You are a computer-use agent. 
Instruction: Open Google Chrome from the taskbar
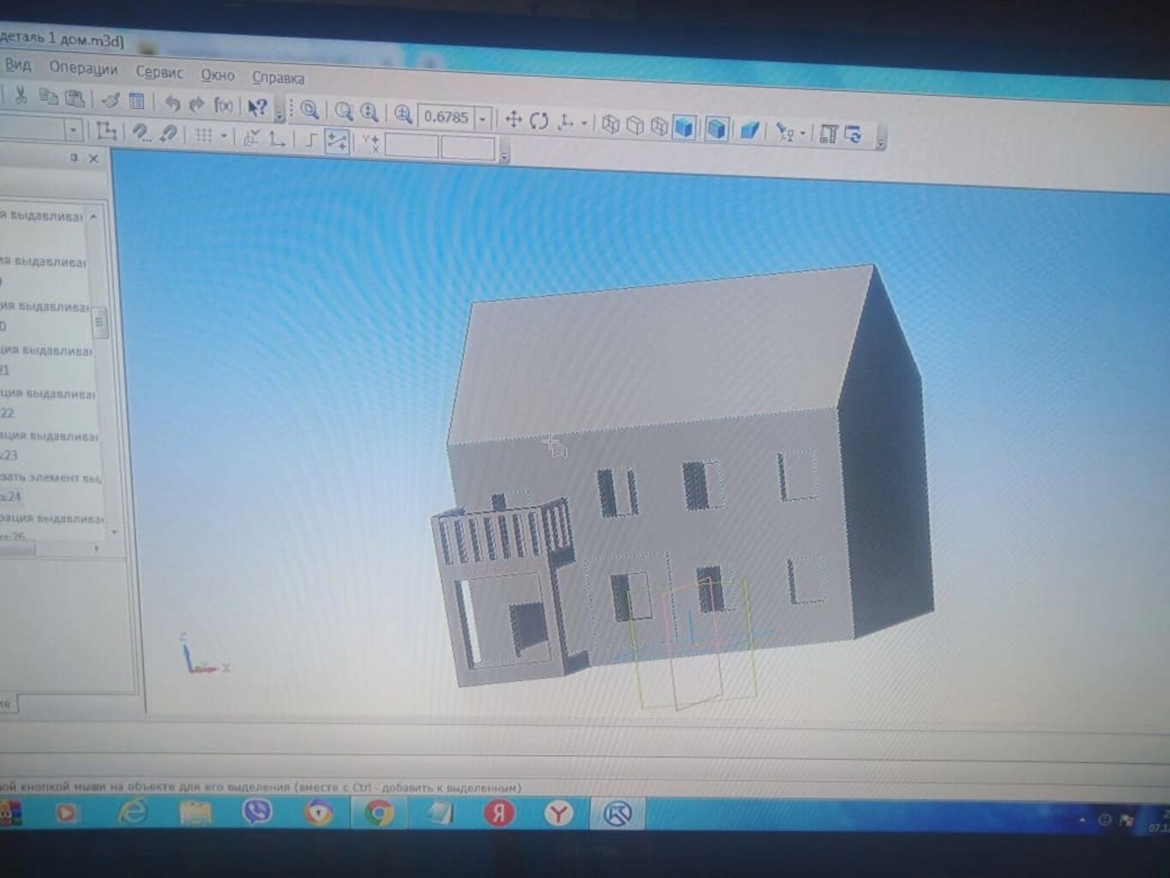tap(378, 812)
